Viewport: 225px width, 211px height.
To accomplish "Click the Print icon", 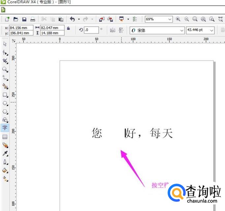I will point(33,19).
